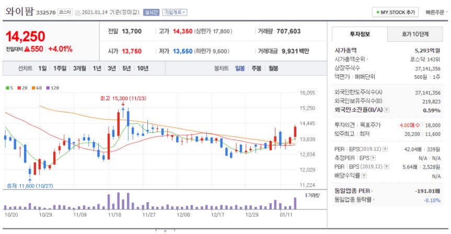Click the 거래량 volume legend label
Screen dimensions: 451x234
click(x=313, y=195)
